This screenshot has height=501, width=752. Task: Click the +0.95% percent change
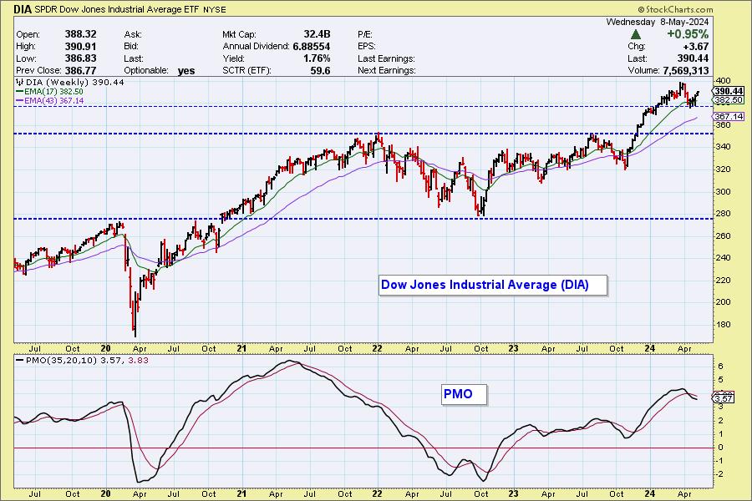point(688,34)
